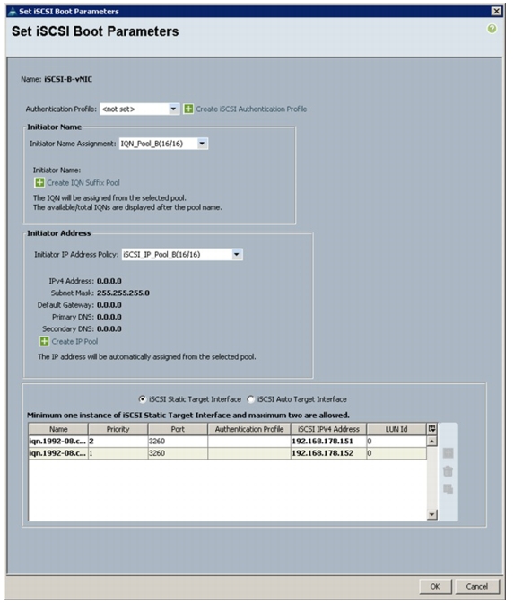Click the bottom icon below the trash icon

coord(448,489)
